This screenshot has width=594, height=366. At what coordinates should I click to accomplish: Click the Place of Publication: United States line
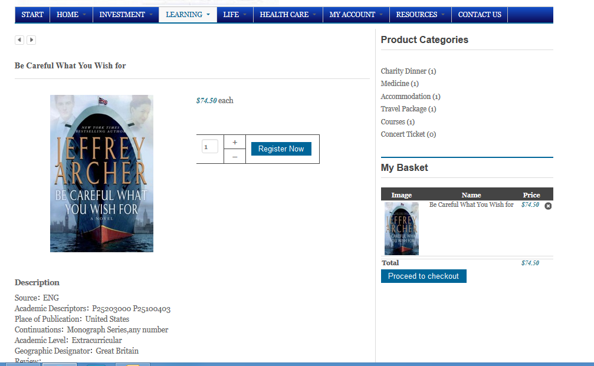coord(72,319)
